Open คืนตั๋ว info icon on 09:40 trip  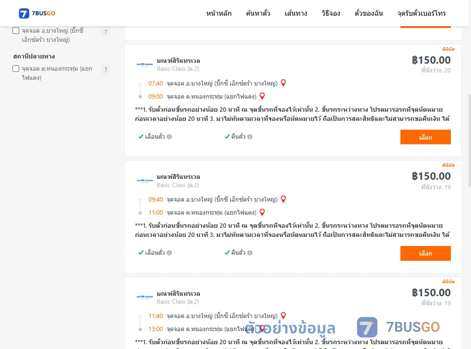pyautogui.click(x=250, y=253)
